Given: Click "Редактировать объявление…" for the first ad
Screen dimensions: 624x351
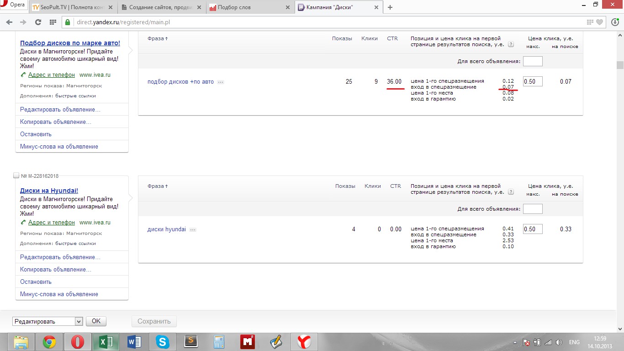Looking at the screenshot, I should [60, 110].
